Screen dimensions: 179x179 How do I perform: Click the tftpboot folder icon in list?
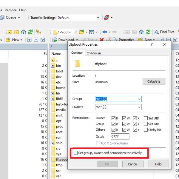tap(53, 160)
